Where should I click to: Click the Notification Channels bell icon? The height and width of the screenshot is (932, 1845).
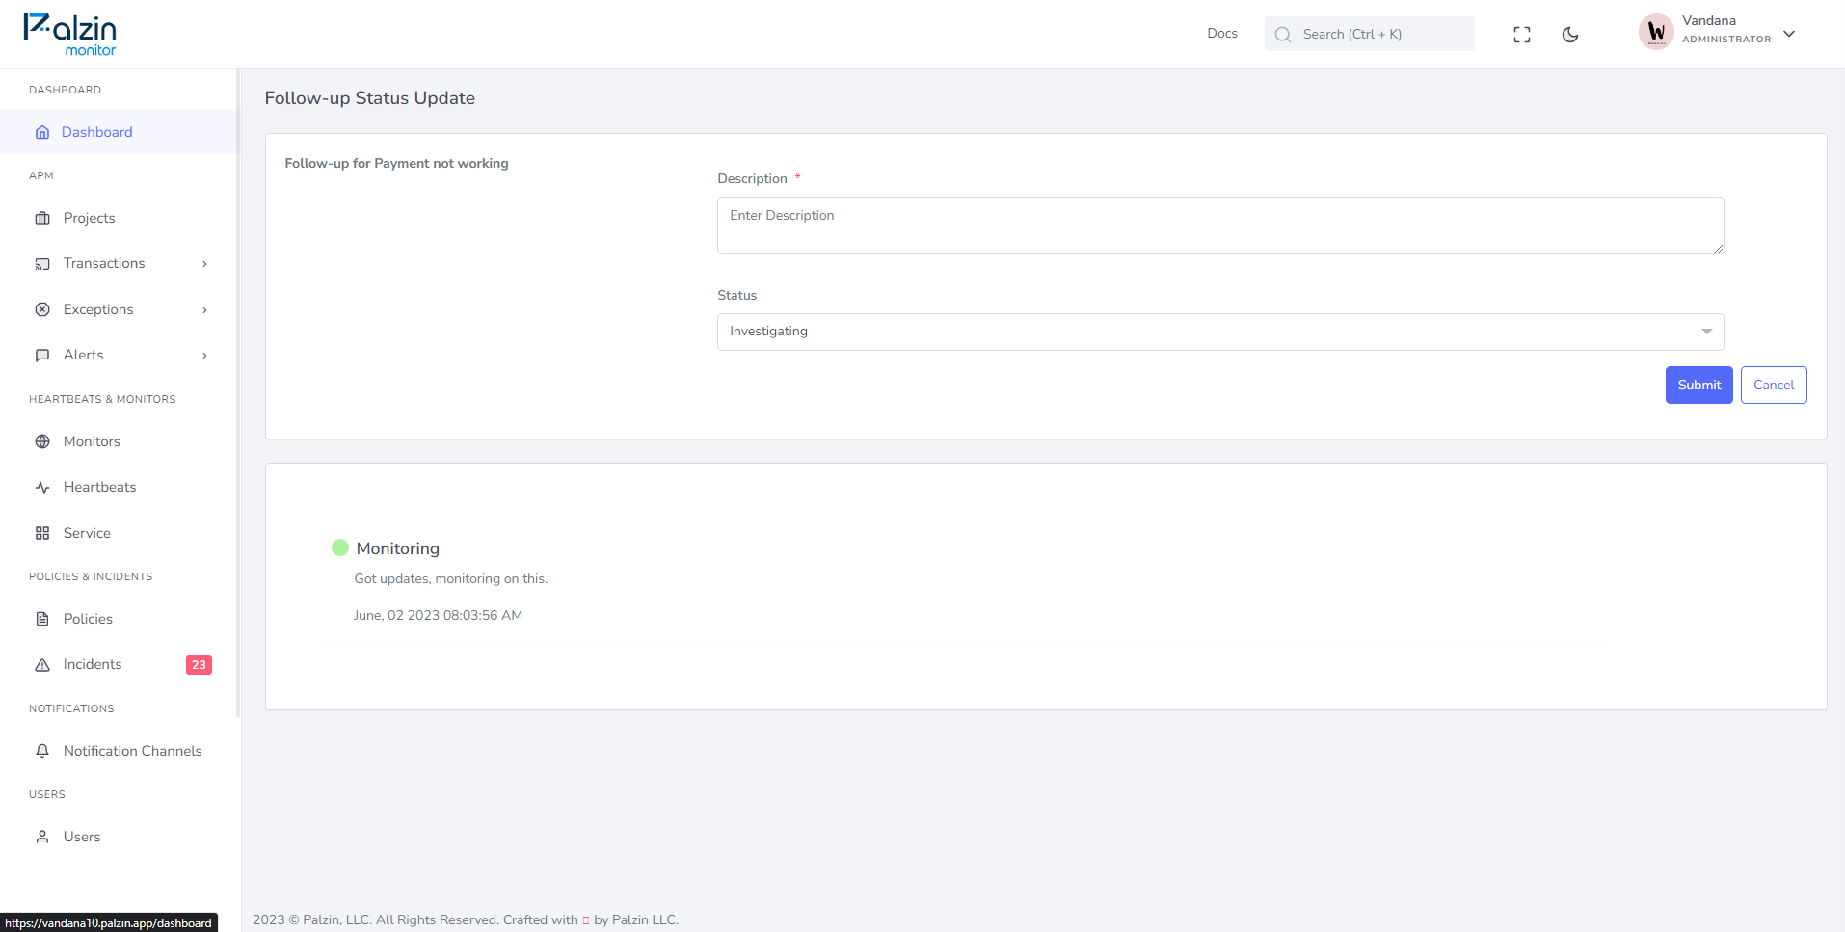(x=42, y=751)
